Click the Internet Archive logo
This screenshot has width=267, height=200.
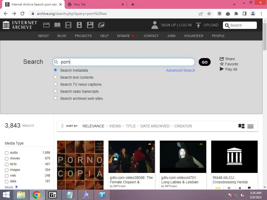[x=20, y=25]
